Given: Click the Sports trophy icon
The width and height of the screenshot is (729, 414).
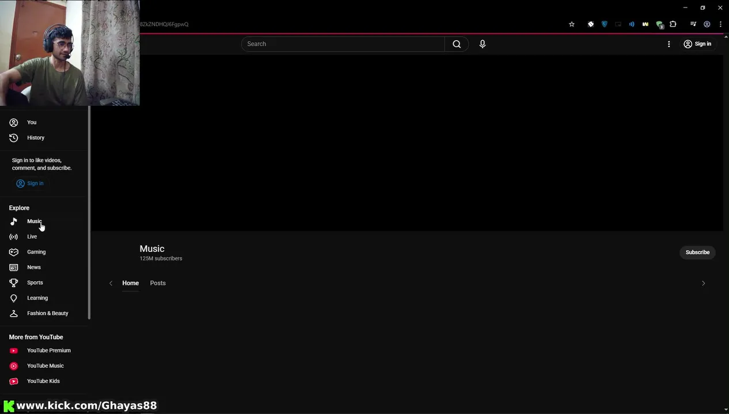Looking at the screenshot, I should pyautogui.click(x=14, y=283).
